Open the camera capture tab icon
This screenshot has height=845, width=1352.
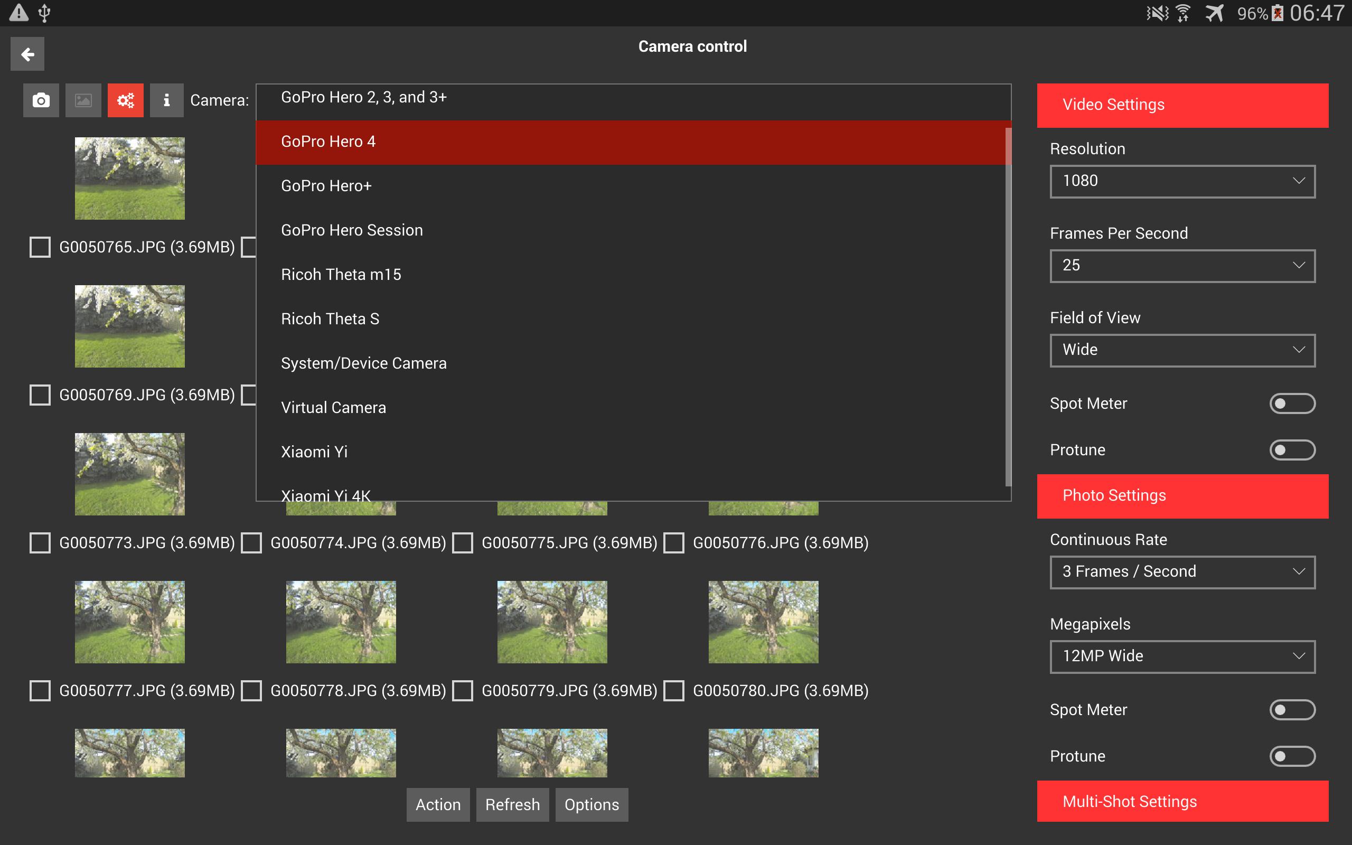click(41, 100)
